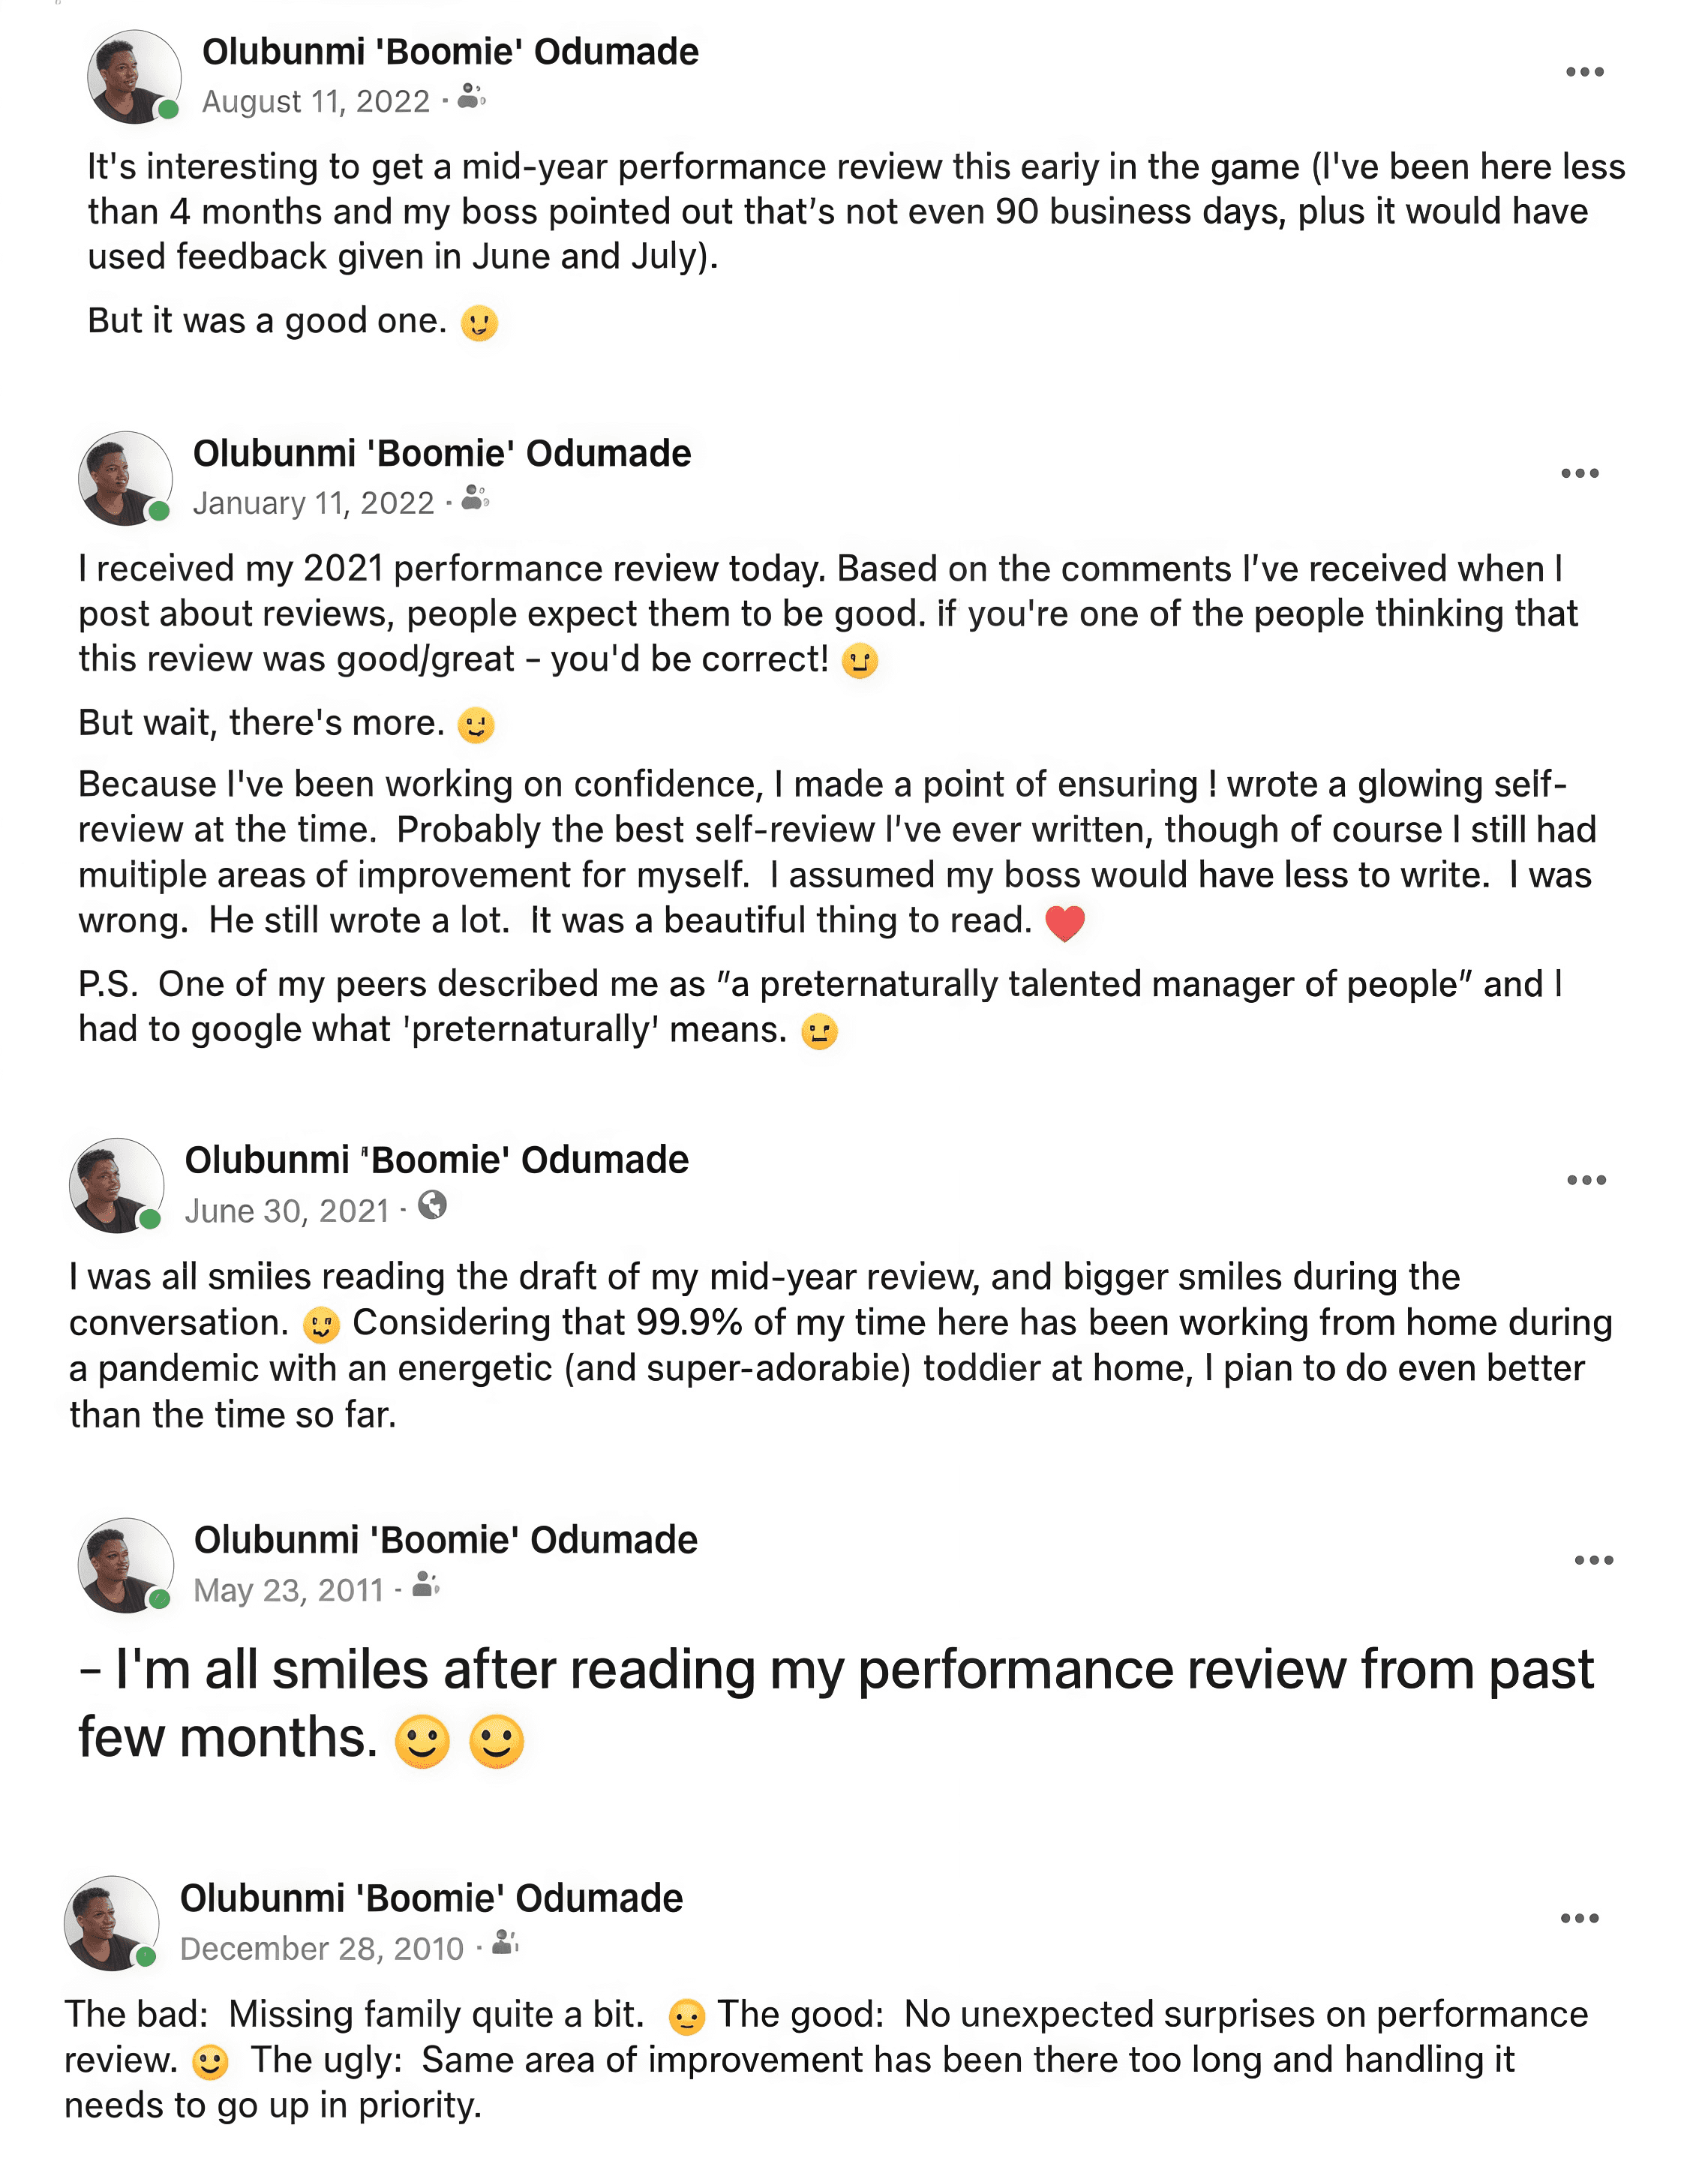
Task: Open three-dot menu on December 28, 2010 post
Action: (1580, 1918)
